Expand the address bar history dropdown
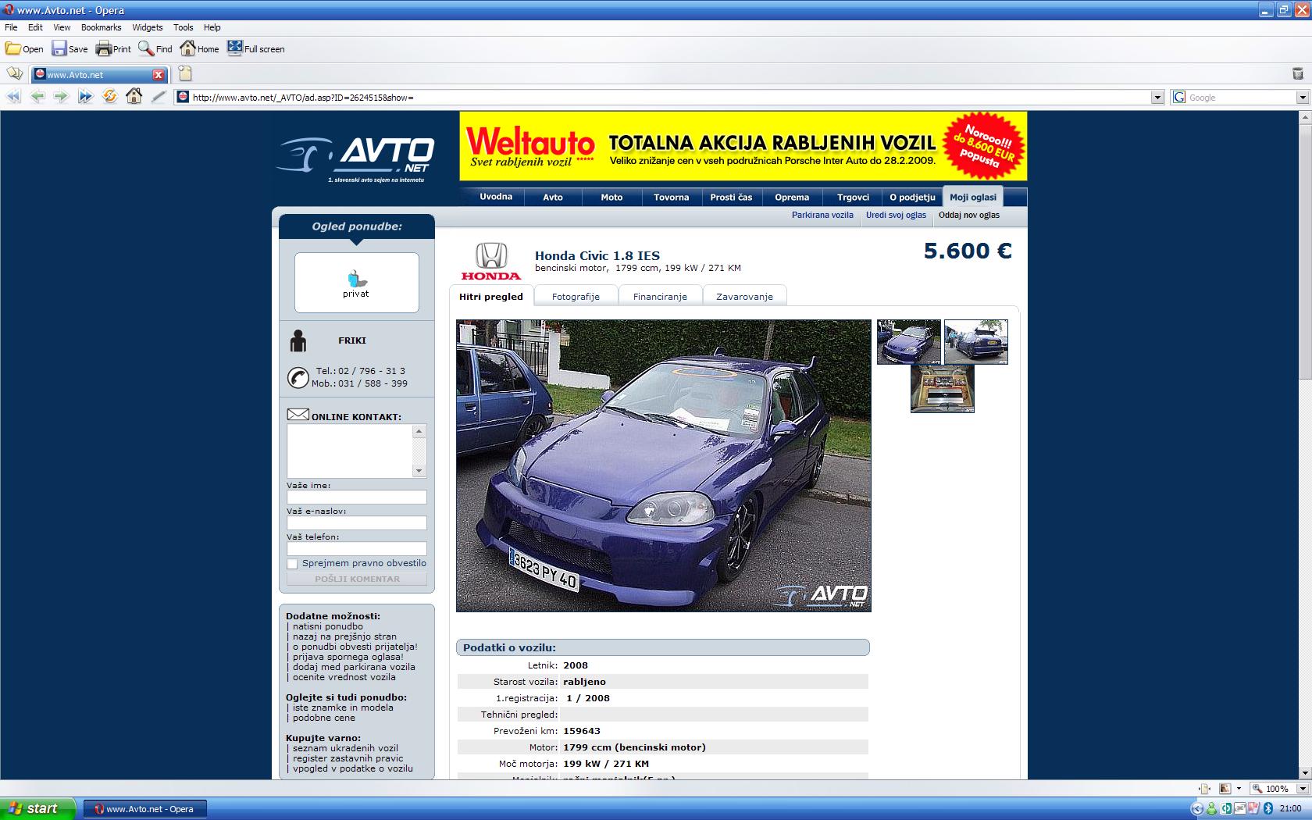The height and width of the screenshot is (820, 1312). (x=1158, y=98)
